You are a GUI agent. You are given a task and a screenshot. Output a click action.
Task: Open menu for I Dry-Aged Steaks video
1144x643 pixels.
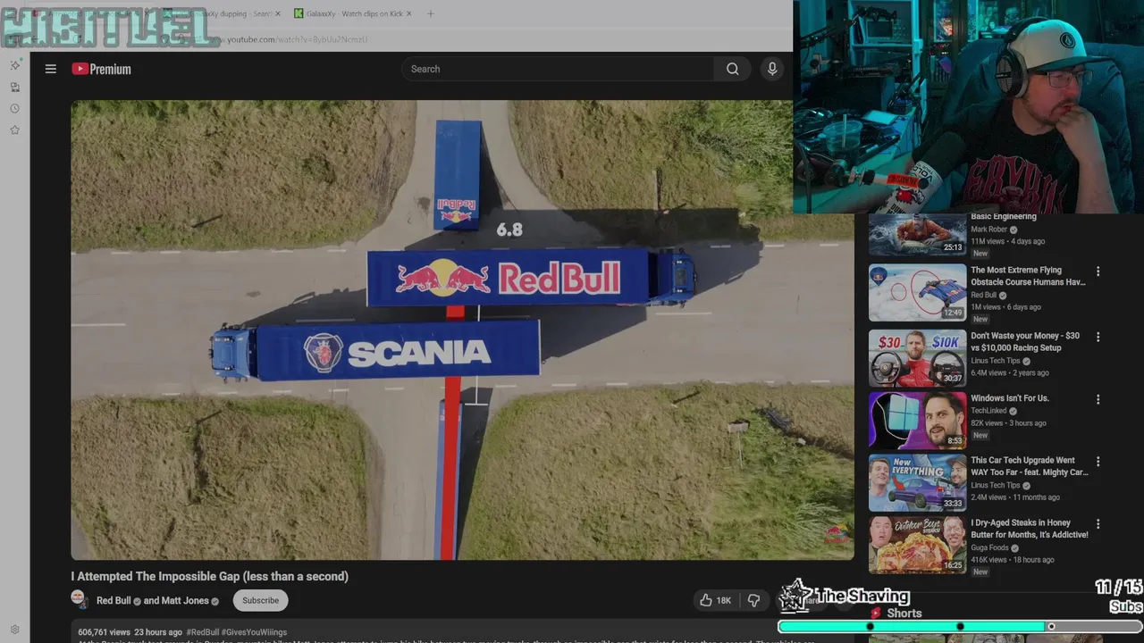click(1098, 524)
